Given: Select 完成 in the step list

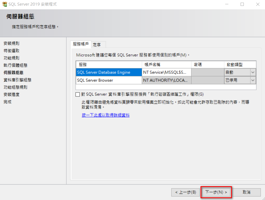Looking at the screenshot, I should (x=7, y=102).
